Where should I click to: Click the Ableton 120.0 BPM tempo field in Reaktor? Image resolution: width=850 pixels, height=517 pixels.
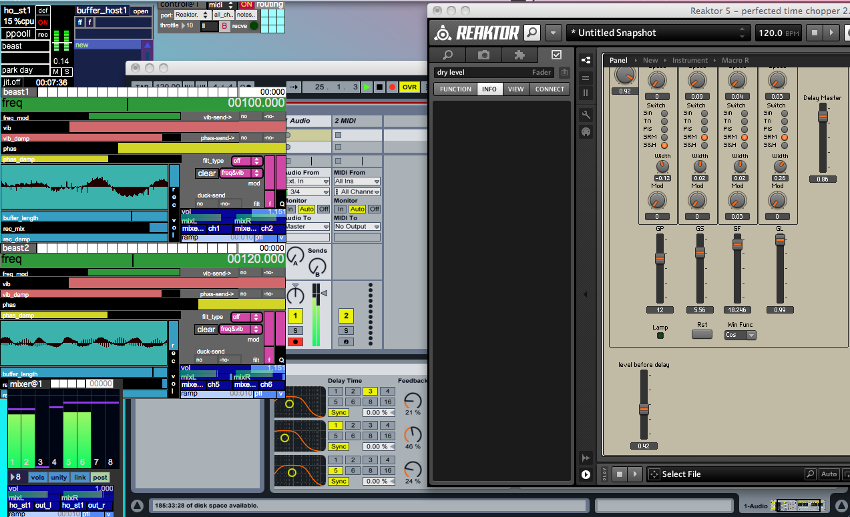click(779, 33)
